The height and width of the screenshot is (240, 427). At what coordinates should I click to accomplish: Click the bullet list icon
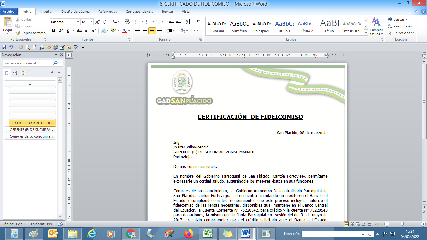137,22
